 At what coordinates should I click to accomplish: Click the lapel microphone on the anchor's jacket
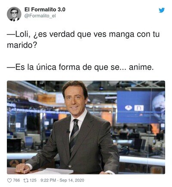[x=68, y=131]
